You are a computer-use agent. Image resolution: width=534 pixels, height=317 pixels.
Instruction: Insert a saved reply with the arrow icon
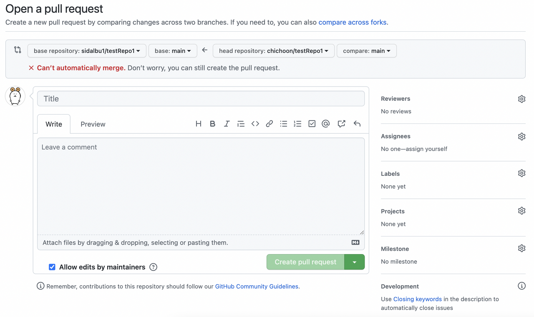point(357,124)
